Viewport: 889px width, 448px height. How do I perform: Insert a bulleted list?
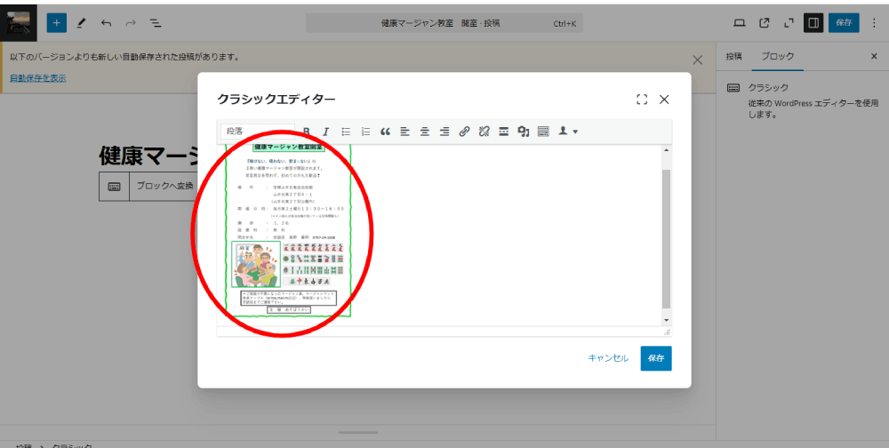tap(346, 132)
